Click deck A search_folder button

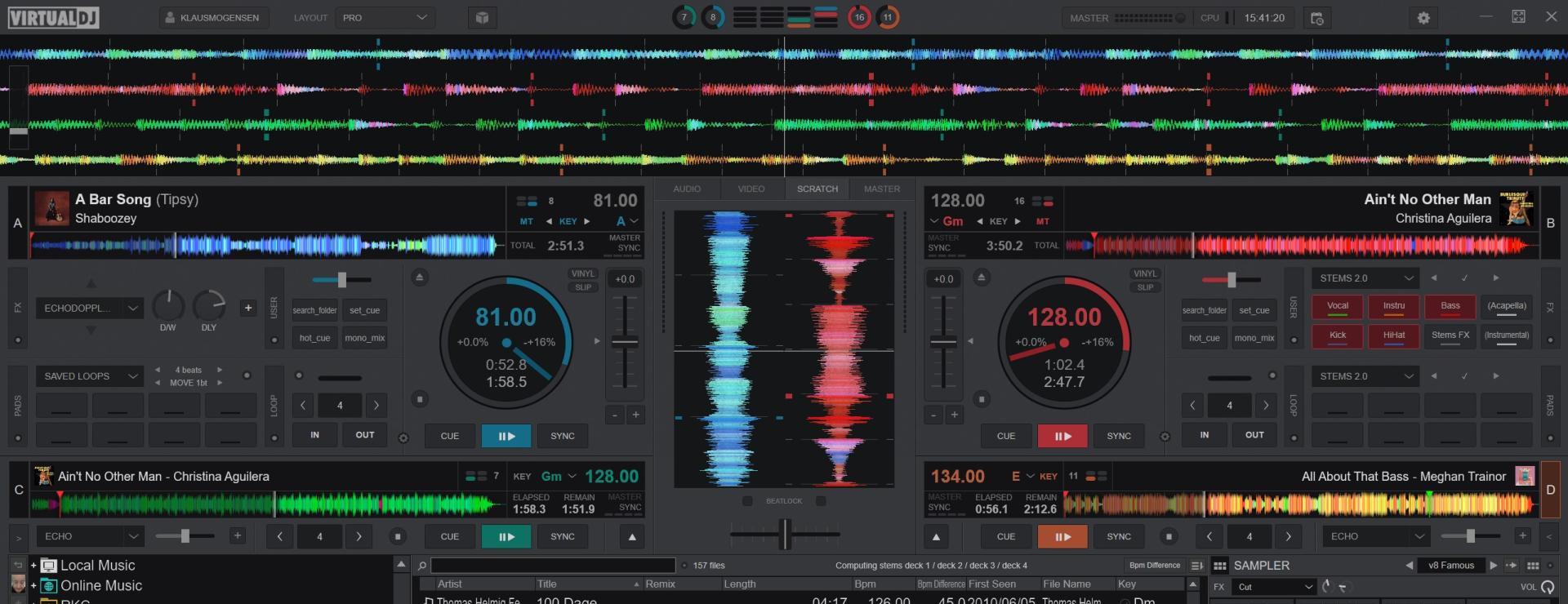[314, 310]
